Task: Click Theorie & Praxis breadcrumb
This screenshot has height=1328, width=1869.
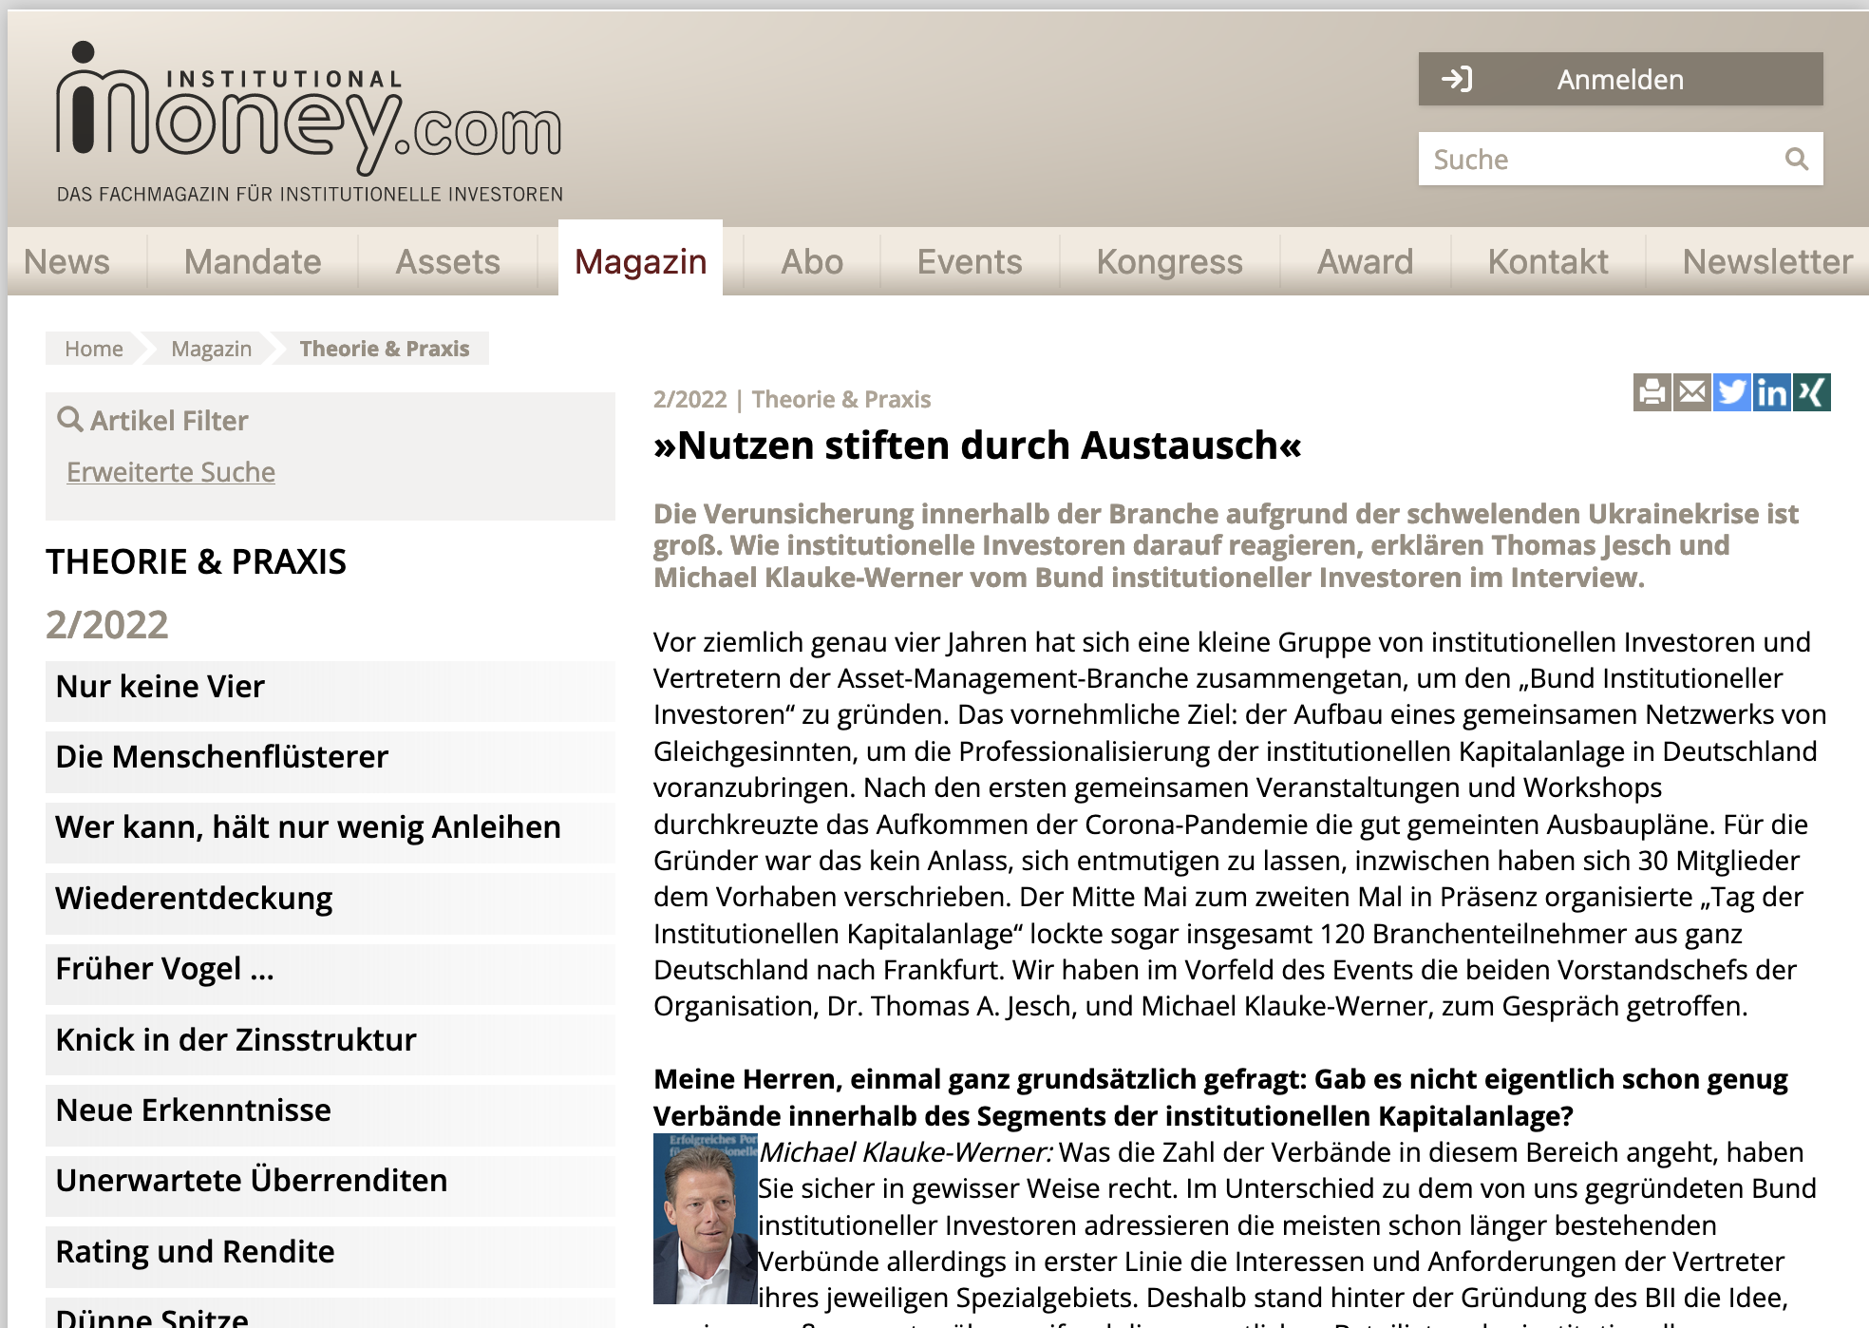Action: pos(385,349)
